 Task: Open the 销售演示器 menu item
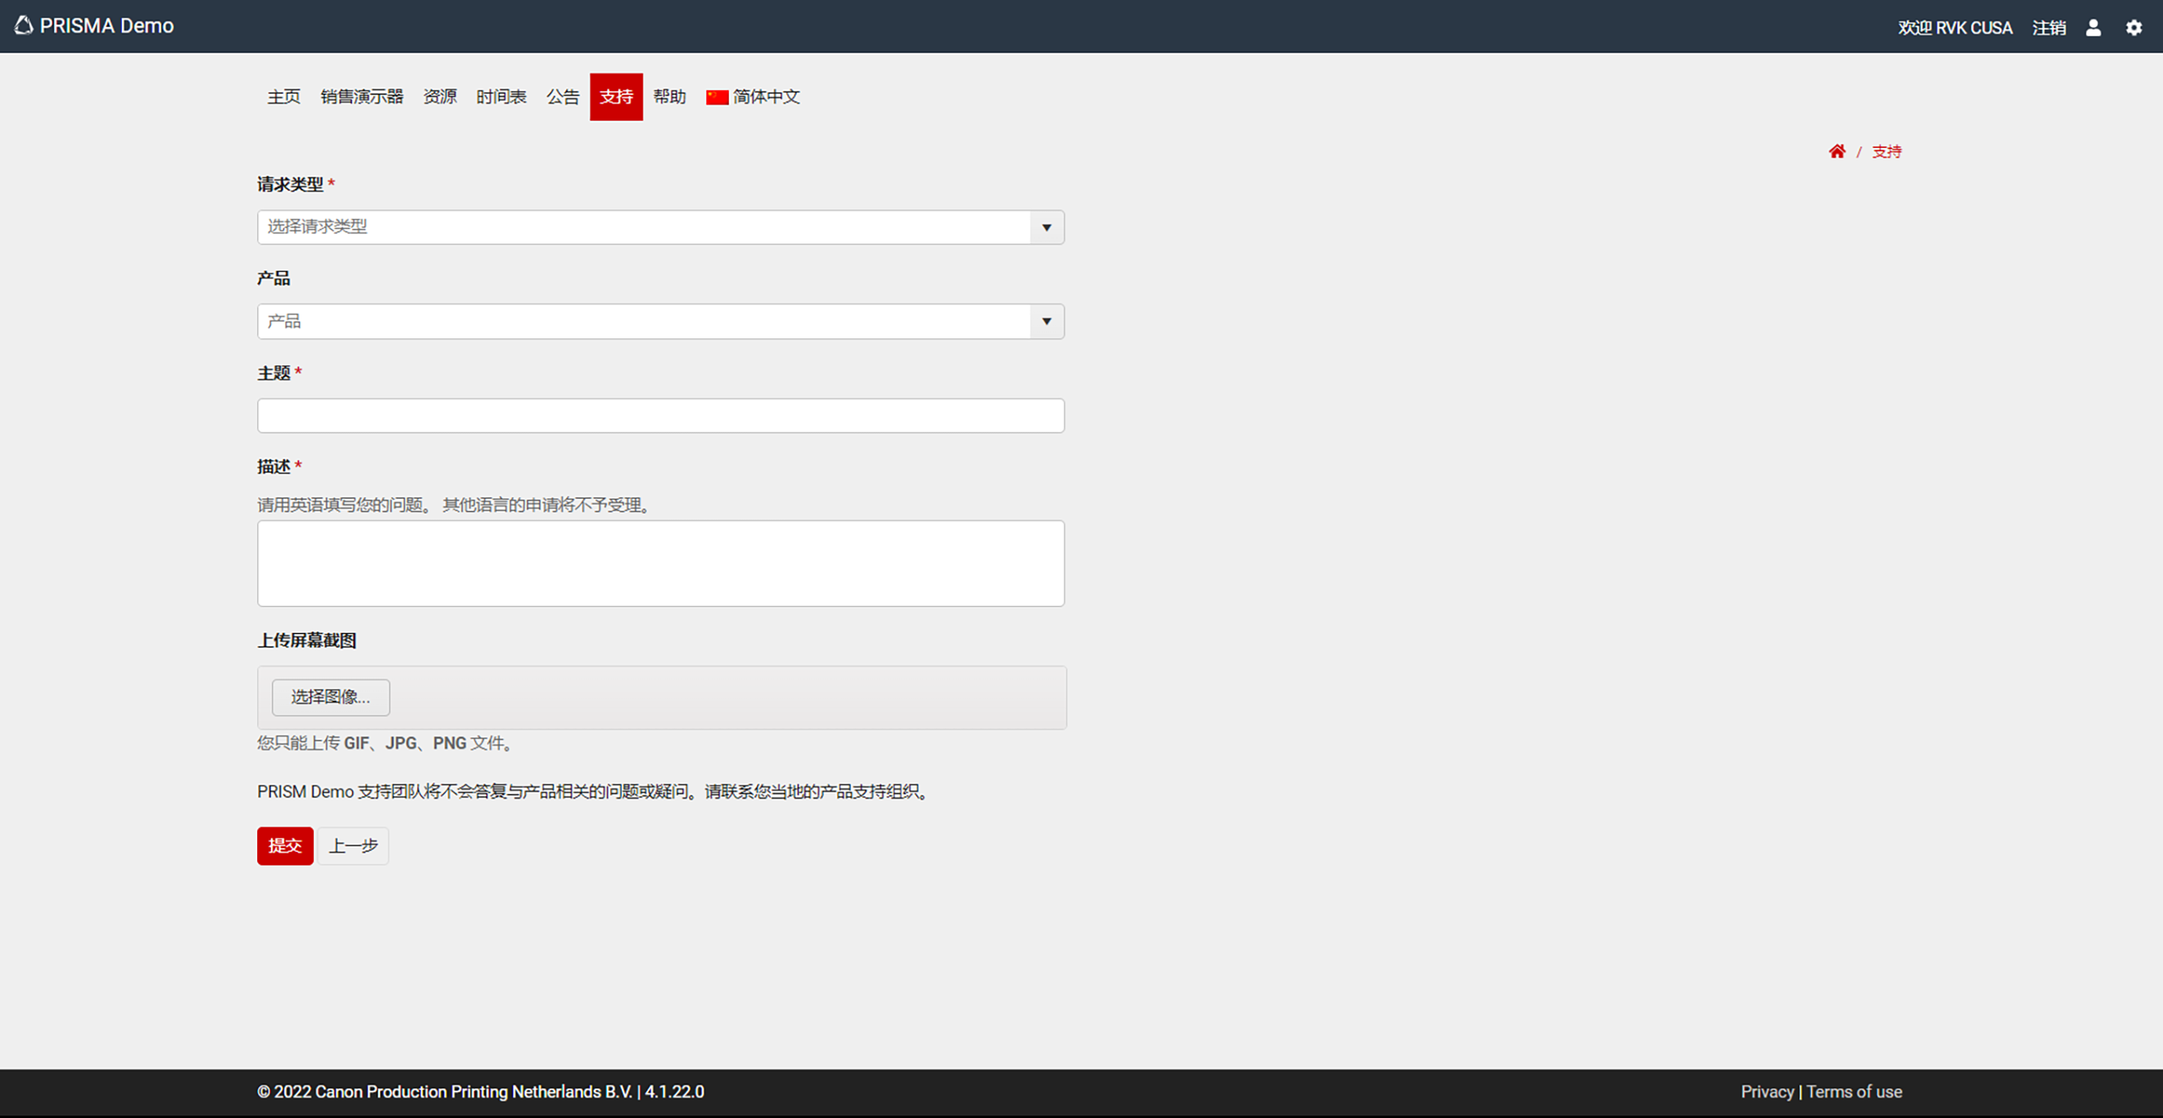pos(362,96)
